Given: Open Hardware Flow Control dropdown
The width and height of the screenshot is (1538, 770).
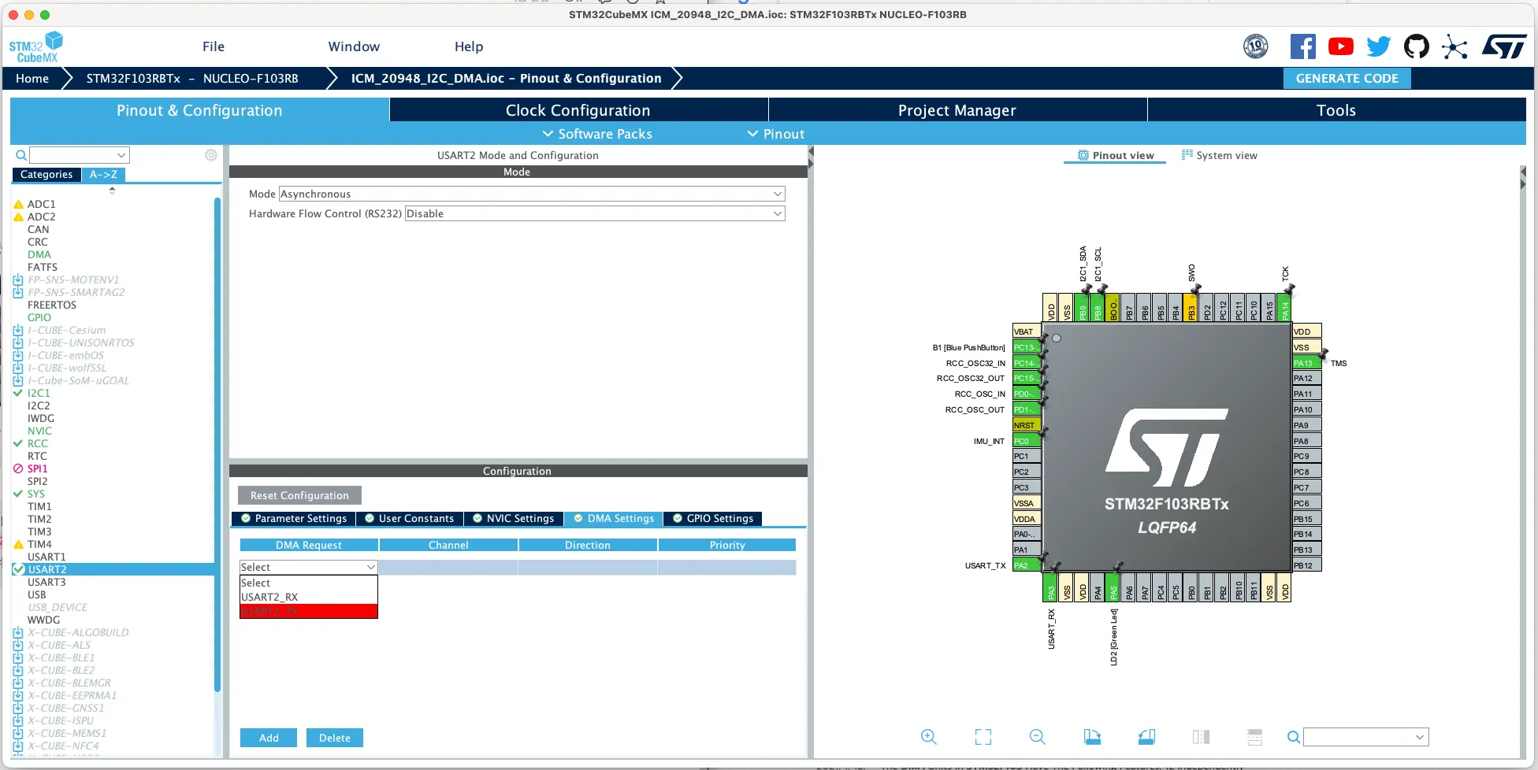Looking at the screenshot, I should click(595, 213).
